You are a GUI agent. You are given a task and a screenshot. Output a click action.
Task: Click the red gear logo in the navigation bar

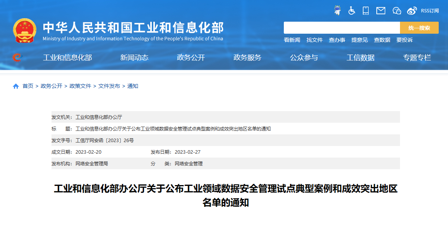[x=17, y=57]
